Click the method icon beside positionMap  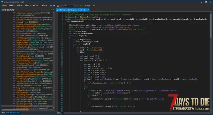click(14, 67)
